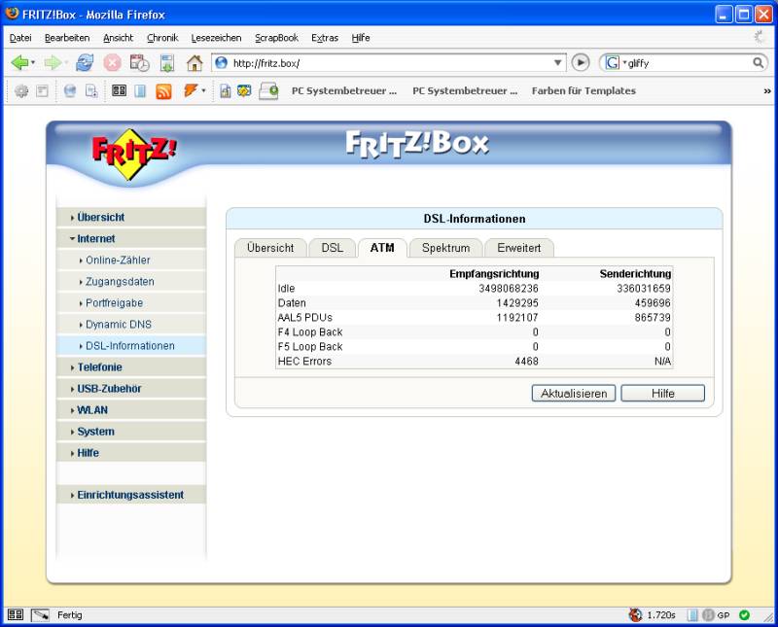The width and height of the screenshot is (778, 627).
Task: Click the small window icon beside the gear
Action: click(43, 90)
